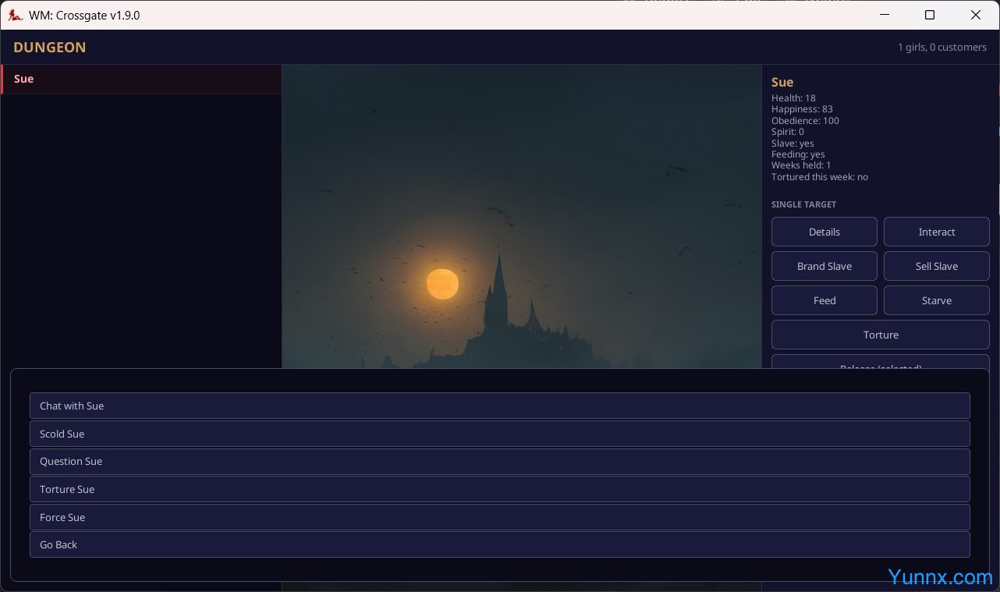1000x592 pixels.
Task: Click the Brand Slave button
Action: (x=824, y=266)
